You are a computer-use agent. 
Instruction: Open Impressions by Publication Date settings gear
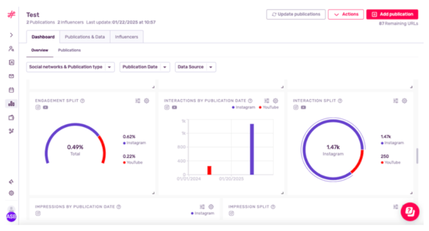tap(211, 206)
